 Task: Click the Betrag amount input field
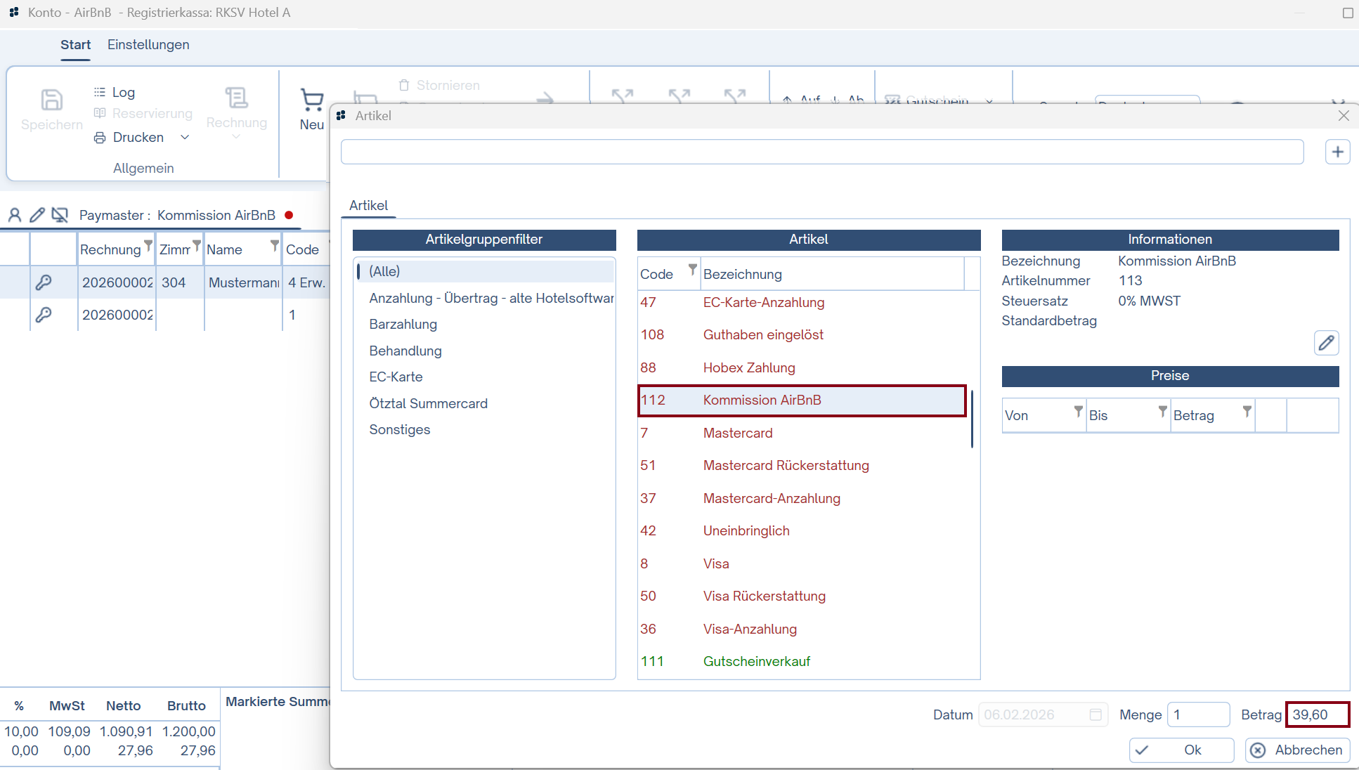[1316, 714]
